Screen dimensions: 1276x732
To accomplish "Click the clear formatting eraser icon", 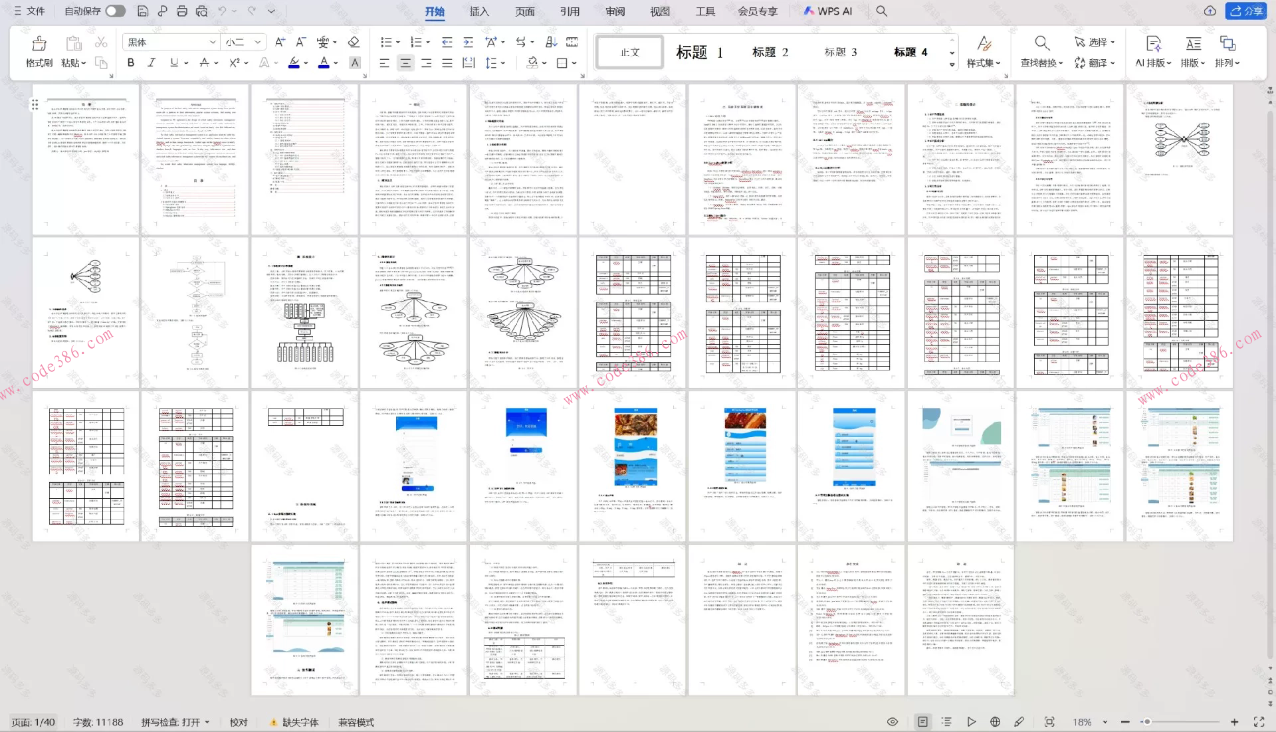I will (x=354, y=42).
